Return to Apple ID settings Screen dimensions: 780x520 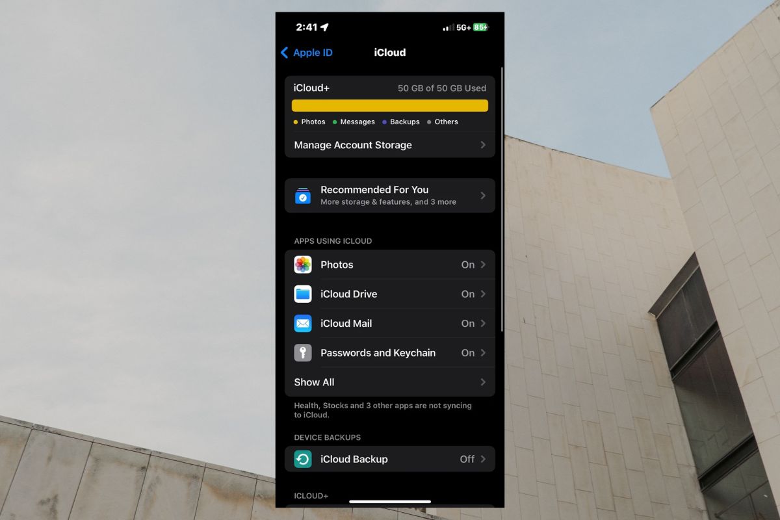pos(307,53)
